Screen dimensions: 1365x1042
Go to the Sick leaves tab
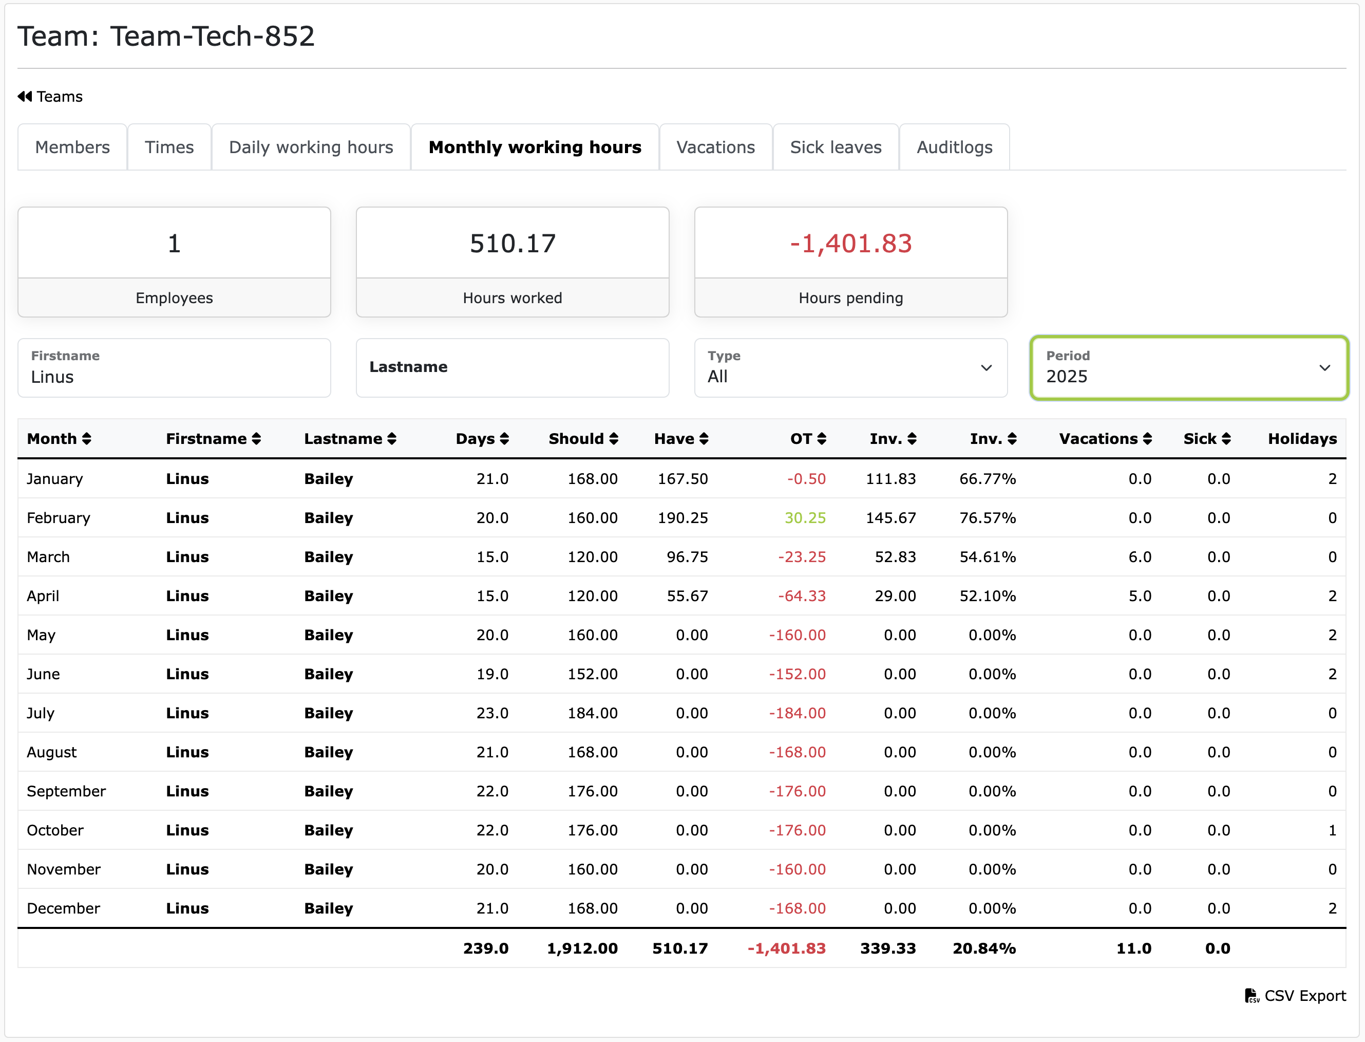pyautogui.click(x=836, y=147)
